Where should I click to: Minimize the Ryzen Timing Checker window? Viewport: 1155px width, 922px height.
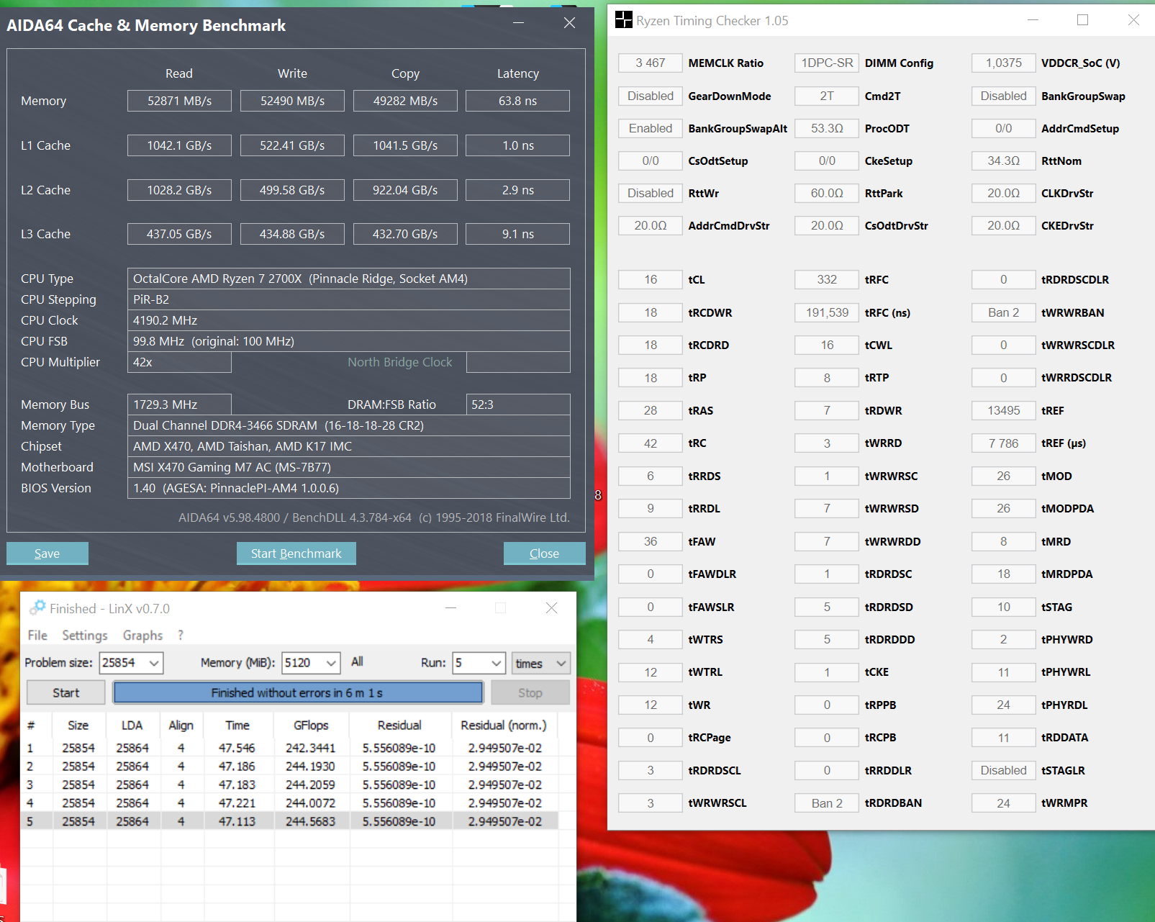pos(1033,20)
